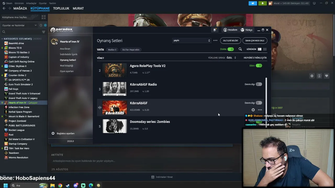The image size is (335, 188).
Task: Switch to detailed list view
Action: coord(260,49)
